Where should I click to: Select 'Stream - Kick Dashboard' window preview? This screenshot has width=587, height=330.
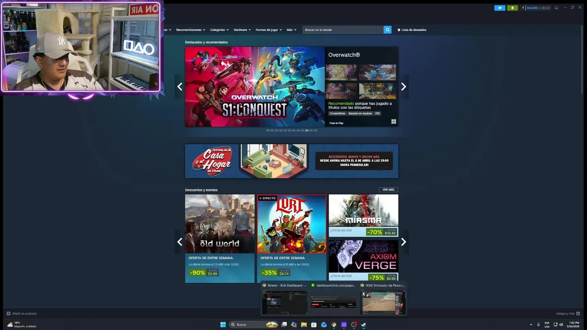tap(284, 298)
